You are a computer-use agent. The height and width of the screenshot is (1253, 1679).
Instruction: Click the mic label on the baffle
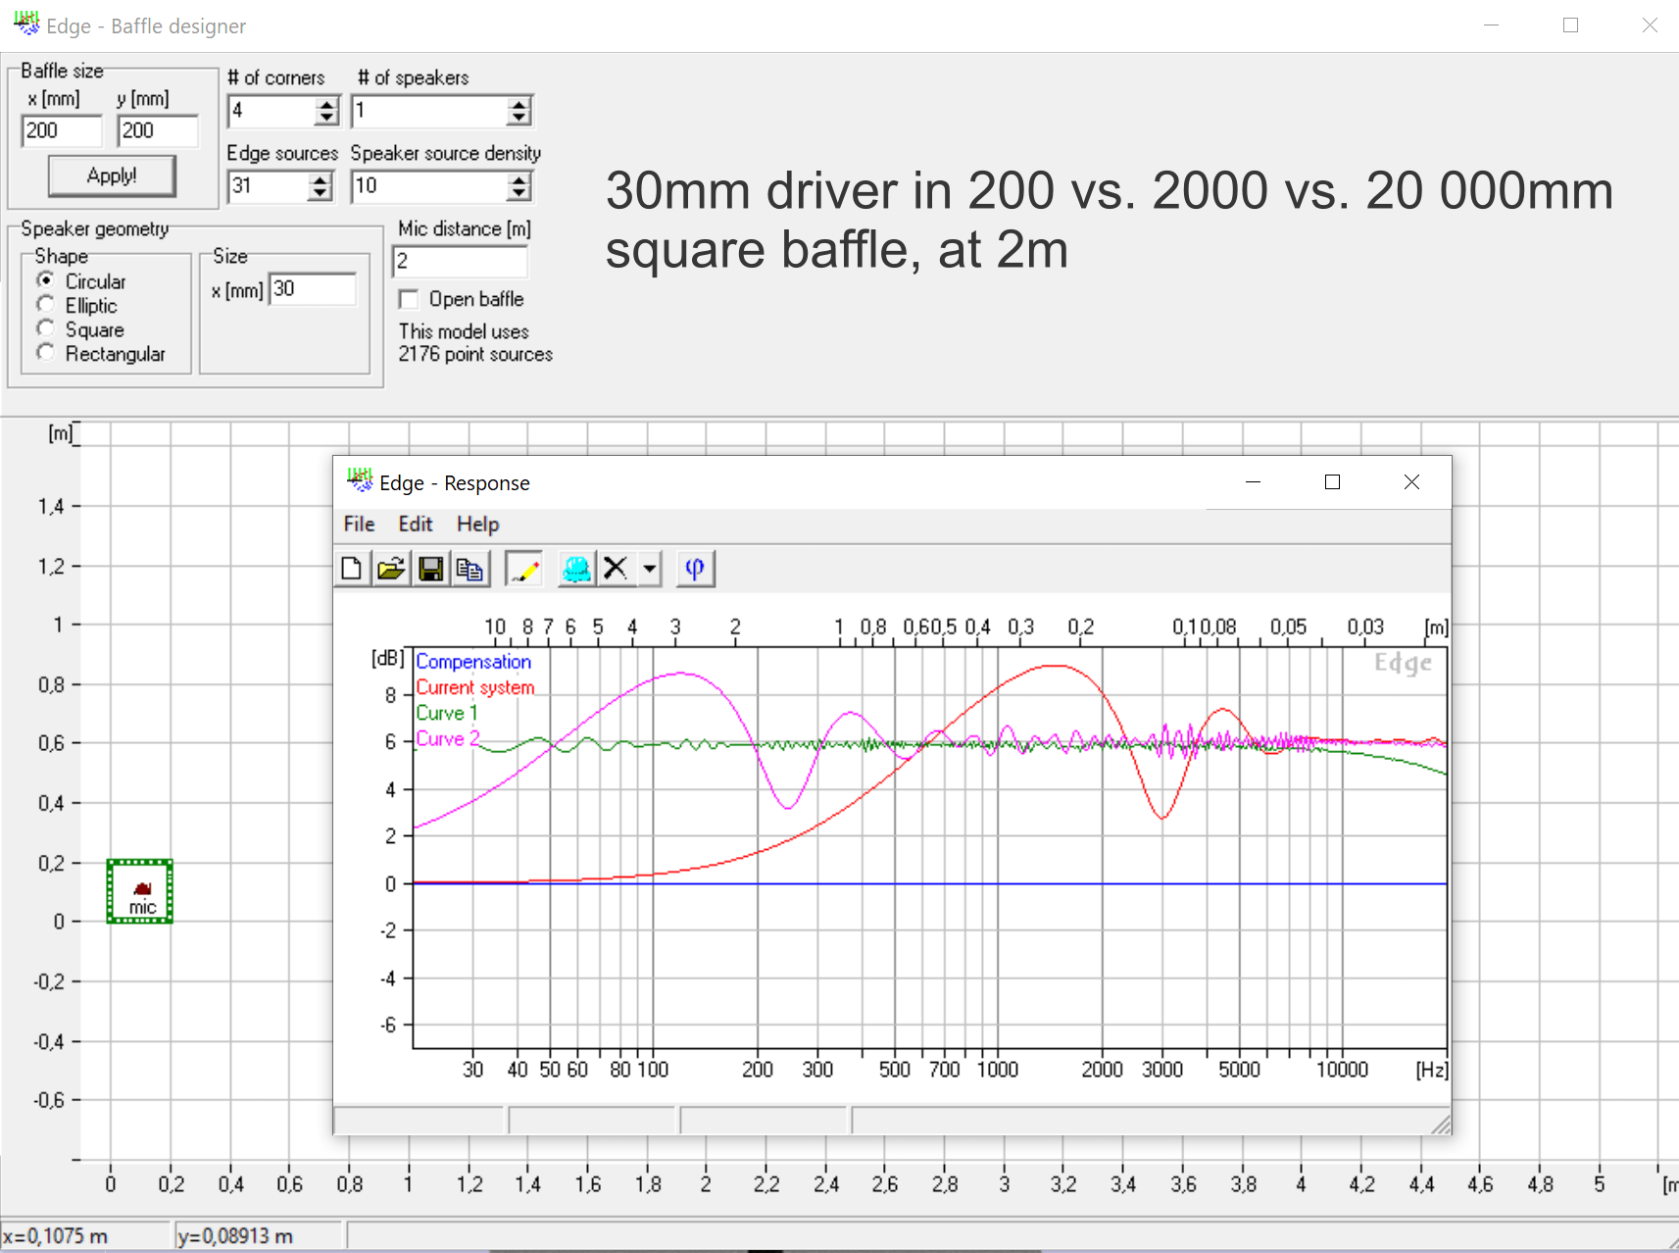(143, 908)
